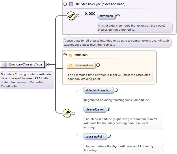The width and height of the screenshot is (177, 154).
Task: Expand the crossingTime attribute
Action: pyautogui.click(x=98, y=65)
